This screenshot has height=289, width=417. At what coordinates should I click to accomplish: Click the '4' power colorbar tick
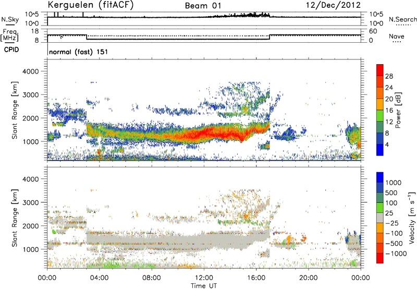click(x=387, y=144)
